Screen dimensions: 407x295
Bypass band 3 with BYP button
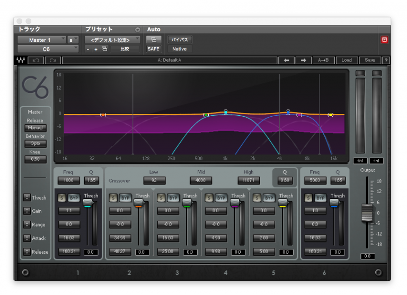point(173,198)
